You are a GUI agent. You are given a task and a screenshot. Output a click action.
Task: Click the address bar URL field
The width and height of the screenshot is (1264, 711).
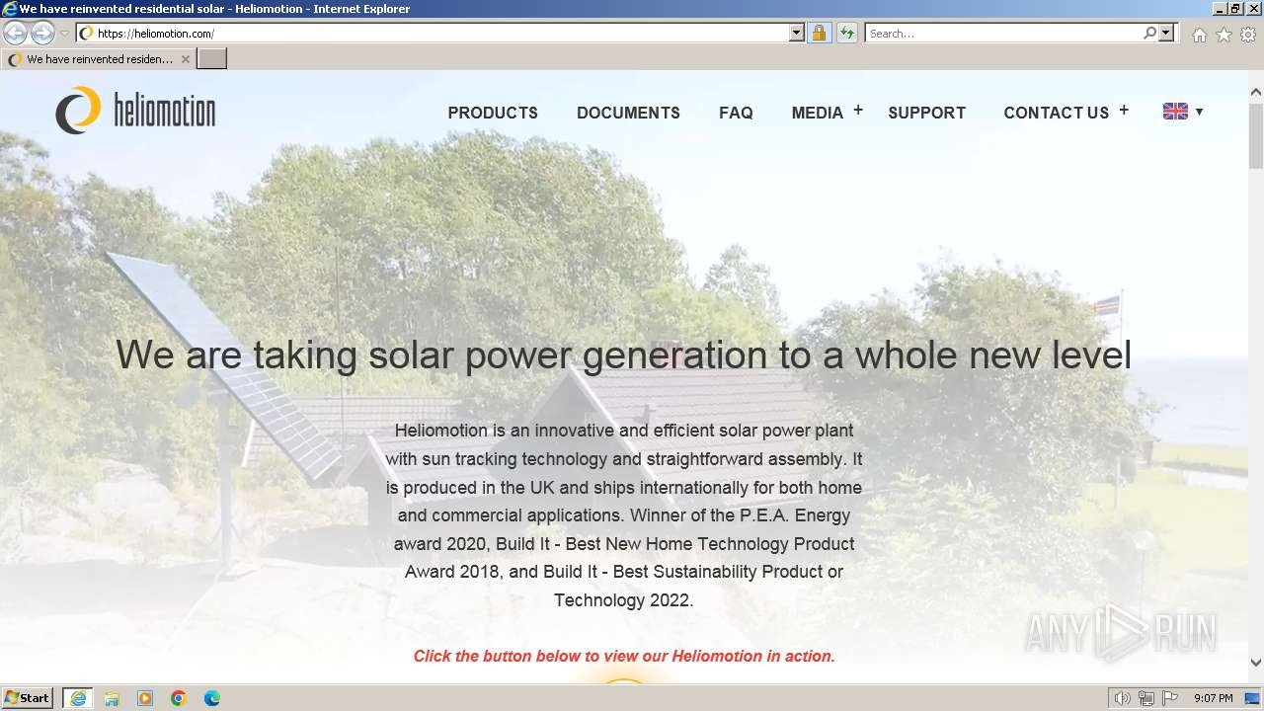433,33
